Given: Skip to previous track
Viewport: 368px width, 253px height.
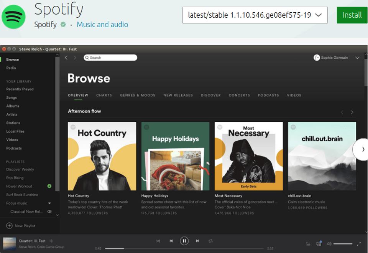Looking at the screenshot, I should click(171, 241).
